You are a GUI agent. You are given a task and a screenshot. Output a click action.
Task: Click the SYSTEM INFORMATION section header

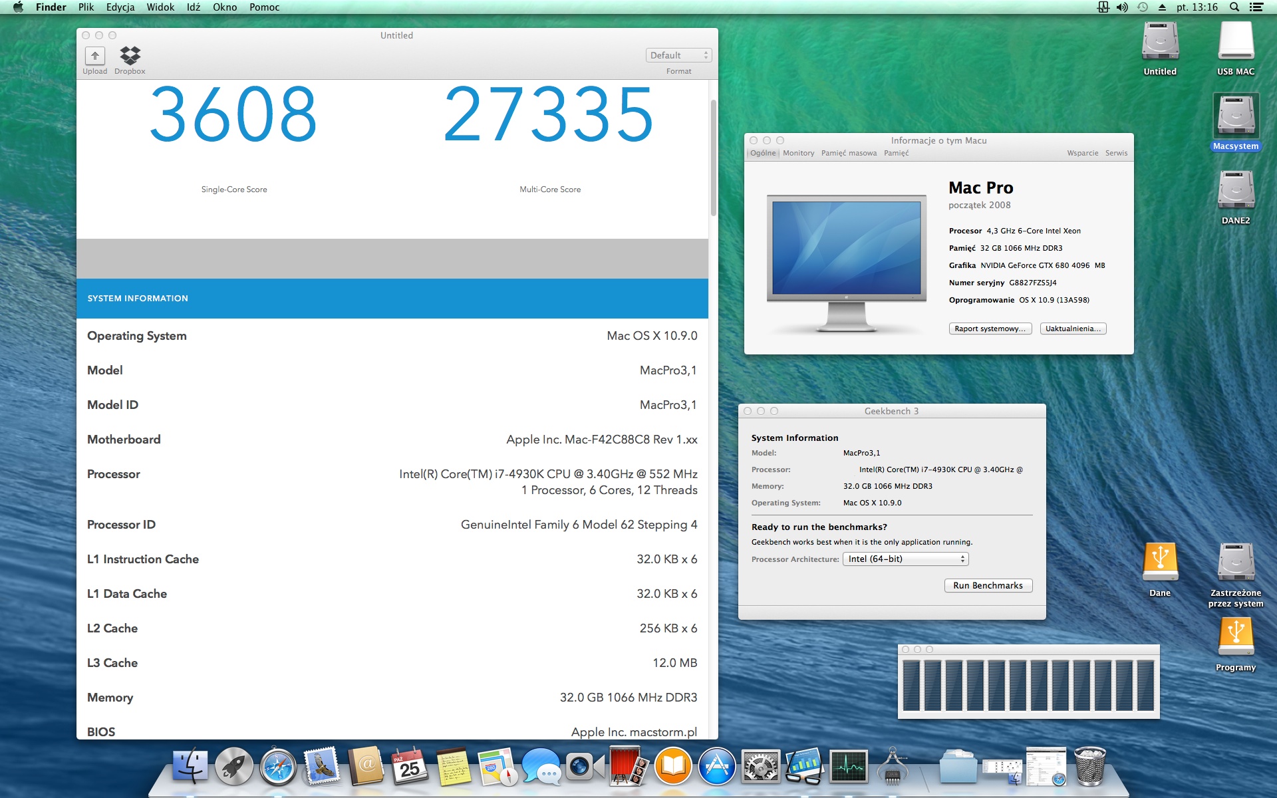click(392, 299)
